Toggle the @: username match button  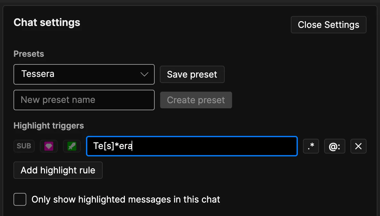[334, 146]
